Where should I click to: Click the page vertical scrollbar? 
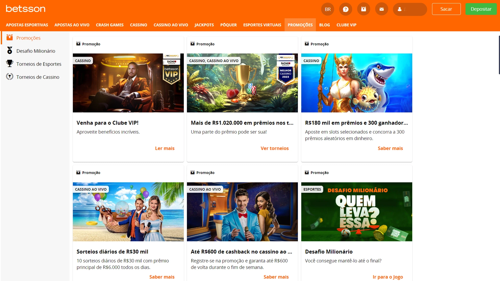coord(499,55)
